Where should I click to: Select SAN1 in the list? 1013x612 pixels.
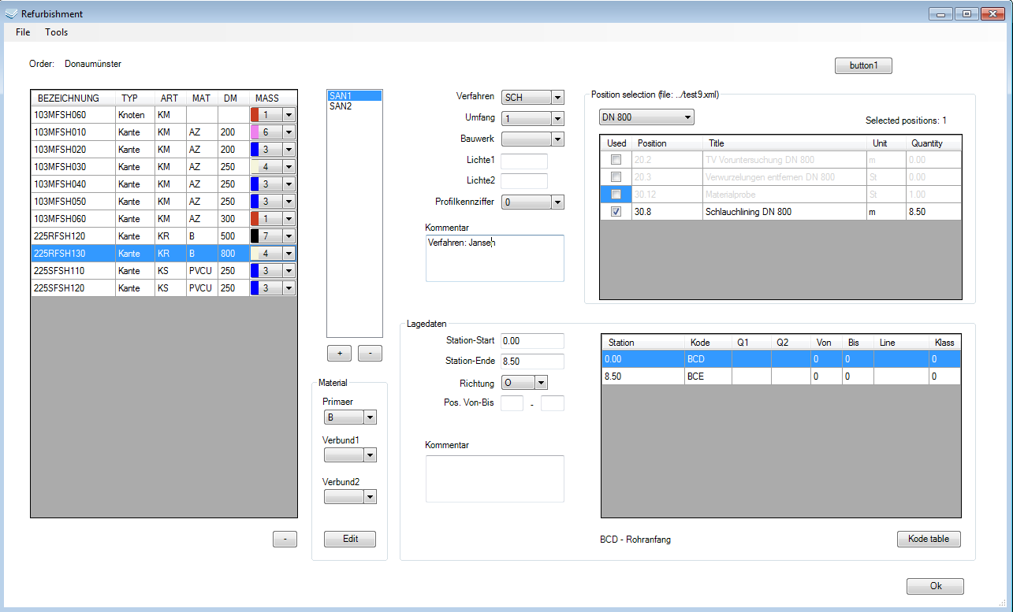pyautogui.click(x=354, y=95)
